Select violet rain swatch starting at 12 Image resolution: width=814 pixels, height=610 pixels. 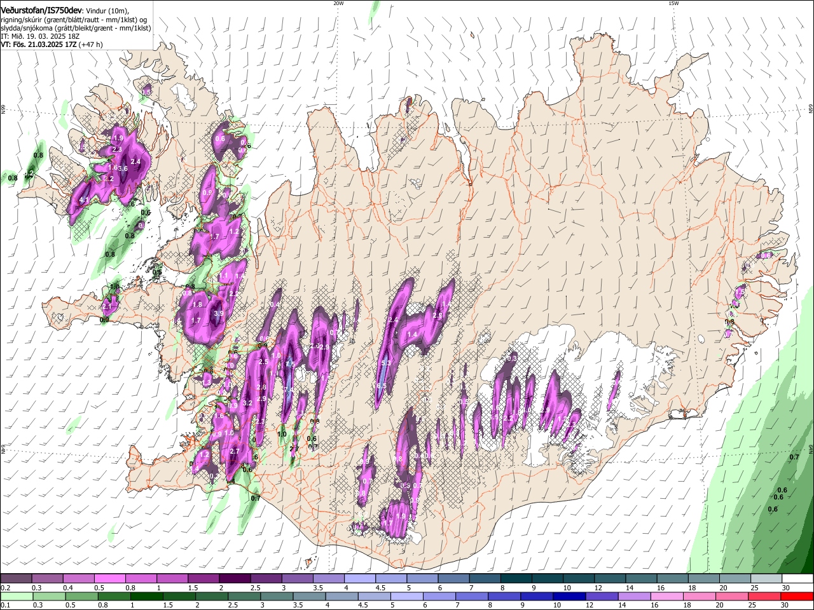tap(602, 596)
